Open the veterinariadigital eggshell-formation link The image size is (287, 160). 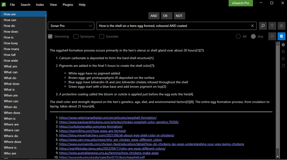tap(108, 118)
